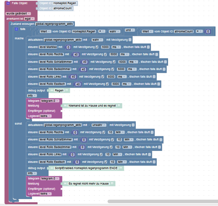Click 'mache' label of the if block
Image resolution: width=218 pixels, height=206 pixels.
[x=19, y=38]
